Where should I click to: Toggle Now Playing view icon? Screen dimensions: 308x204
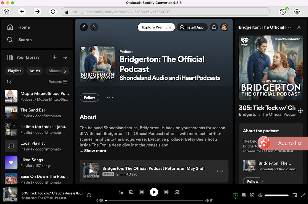235,195
